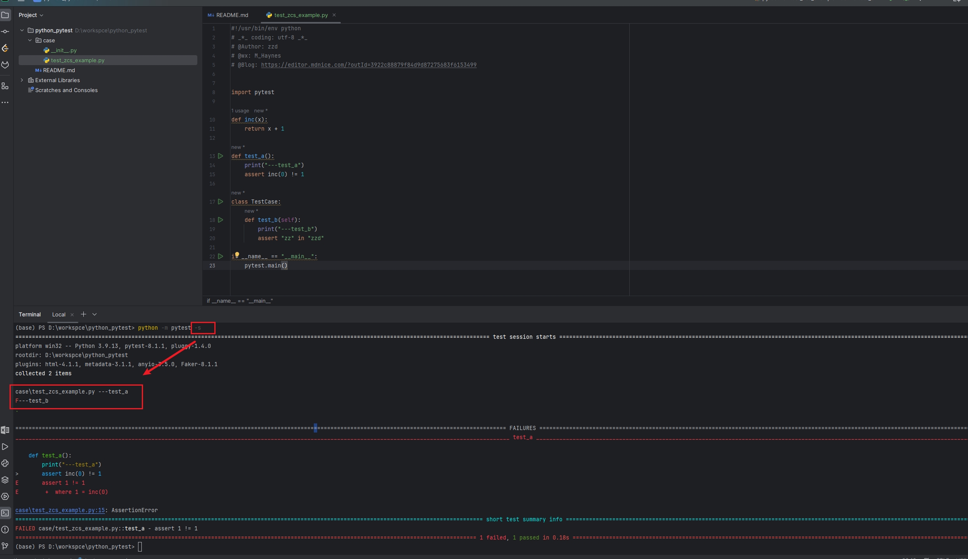
Task: Click 'assert "zz" in "zzd"' line
Action: pyautogui.click(x=291, y=238)
